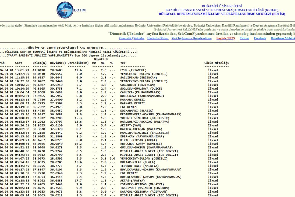
Task: Click the BDTİM center title heading
Action: [x=222, y=14]
